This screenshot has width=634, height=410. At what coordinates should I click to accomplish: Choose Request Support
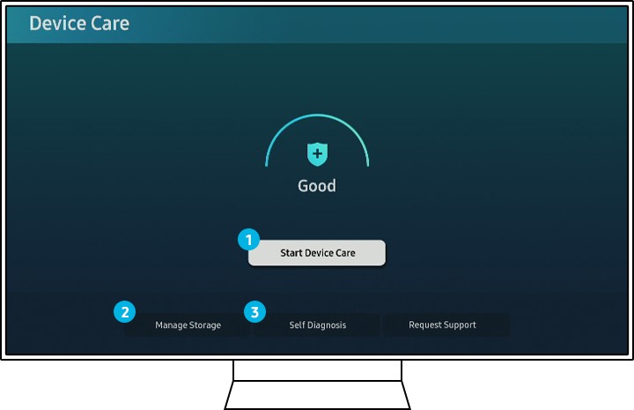point(442,324)
